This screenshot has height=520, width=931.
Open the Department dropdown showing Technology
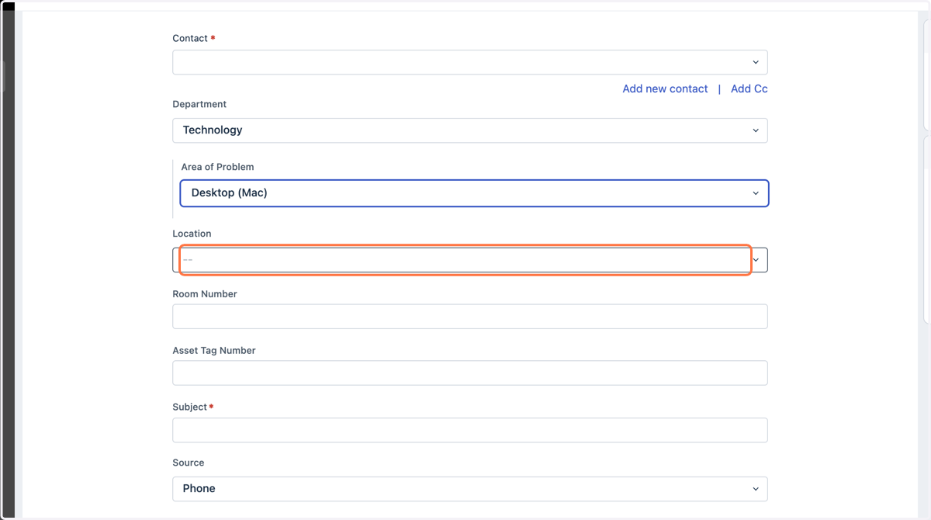point(470,130)
